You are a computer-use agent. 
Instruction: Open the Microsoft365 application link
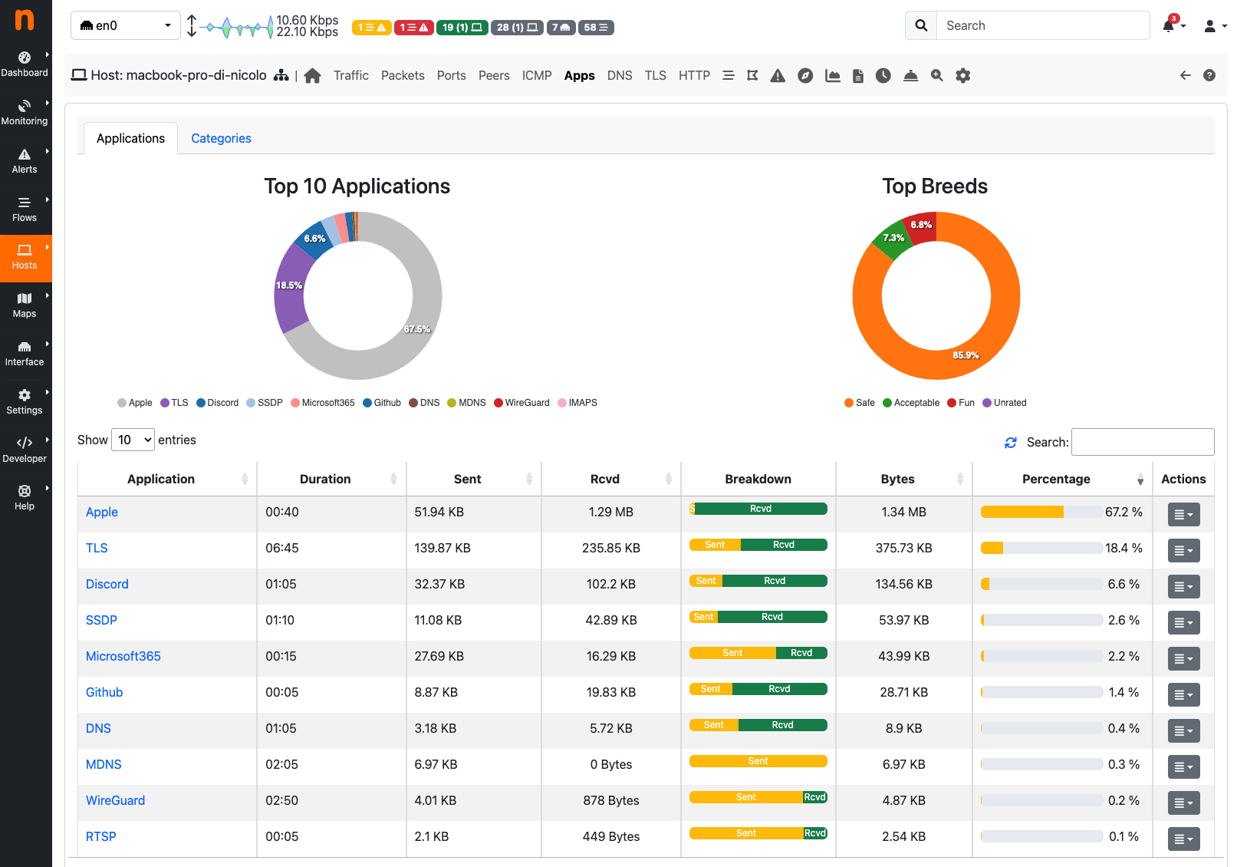click(x=123, y=656)
